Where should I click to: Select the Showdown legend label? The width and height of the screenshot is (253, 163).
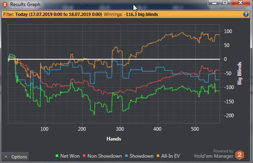pyautogui.click(x=142, y=156)
